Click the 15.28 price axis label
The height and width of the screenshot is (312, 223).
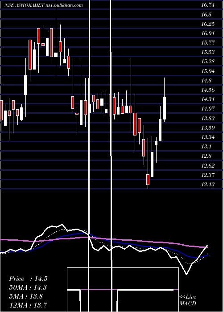pos(208,62)
